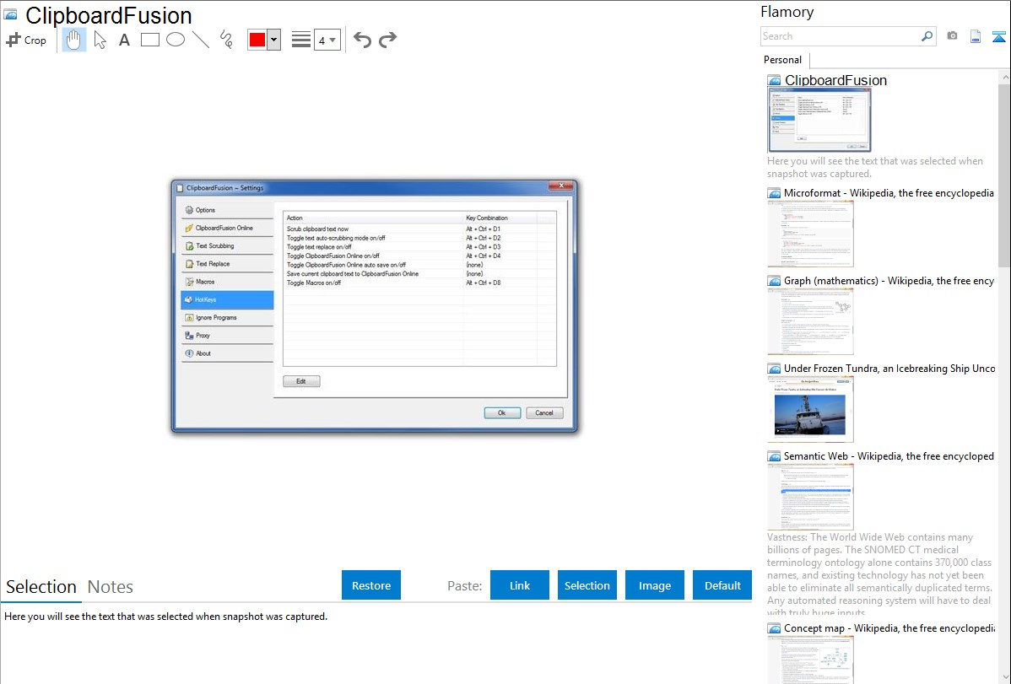
Task: Choose the arrow pointer tool
Action: 100,40
